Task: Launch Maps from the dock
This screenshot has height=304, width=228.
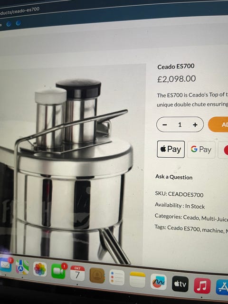Action: click(x=22, y=267)
